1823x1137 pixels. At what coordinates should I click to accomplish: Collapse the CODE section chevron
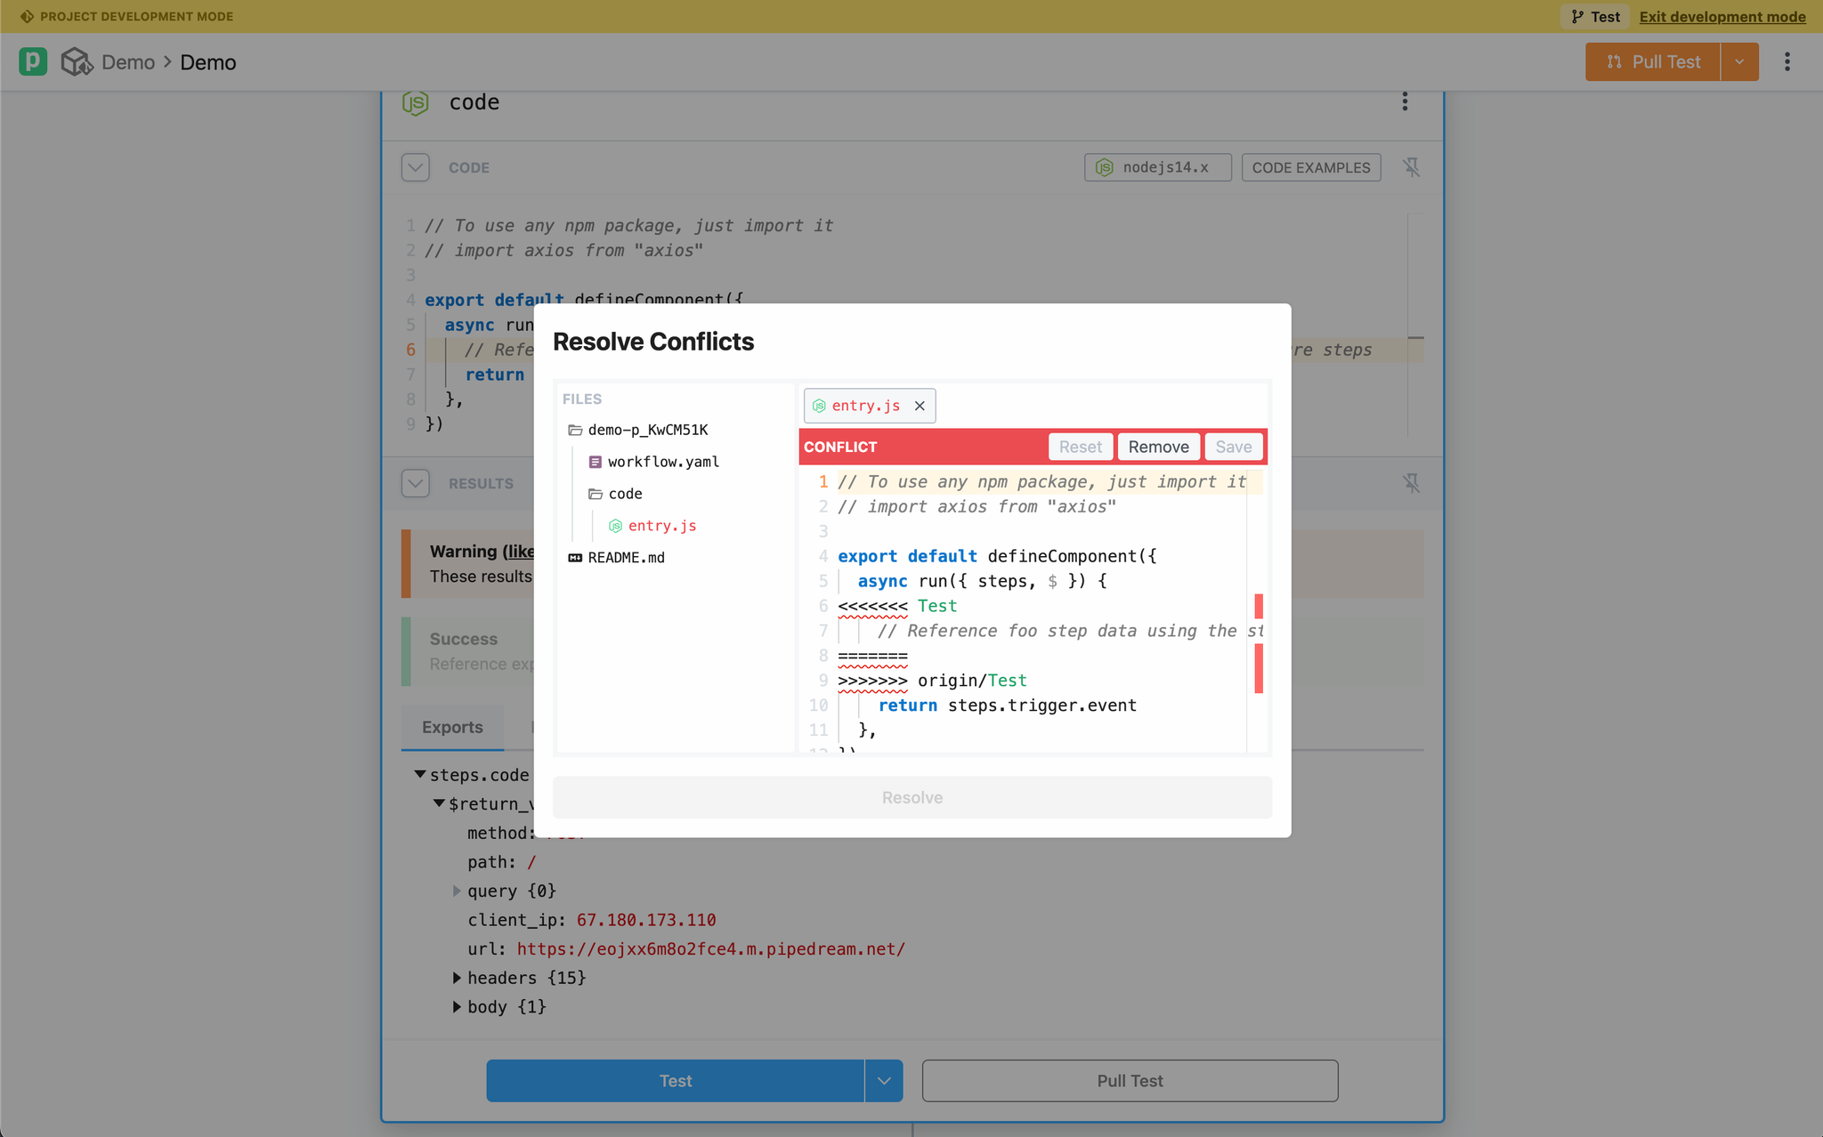coord(416,167)
